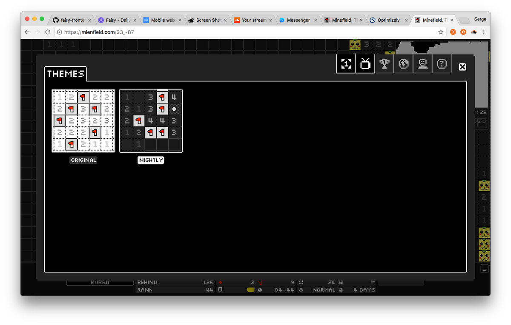Select the TV themes panel icon

365,64
